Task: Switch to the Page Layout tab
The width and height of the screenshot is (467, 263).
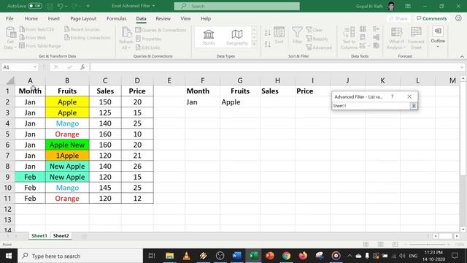Action: [83, 18]
